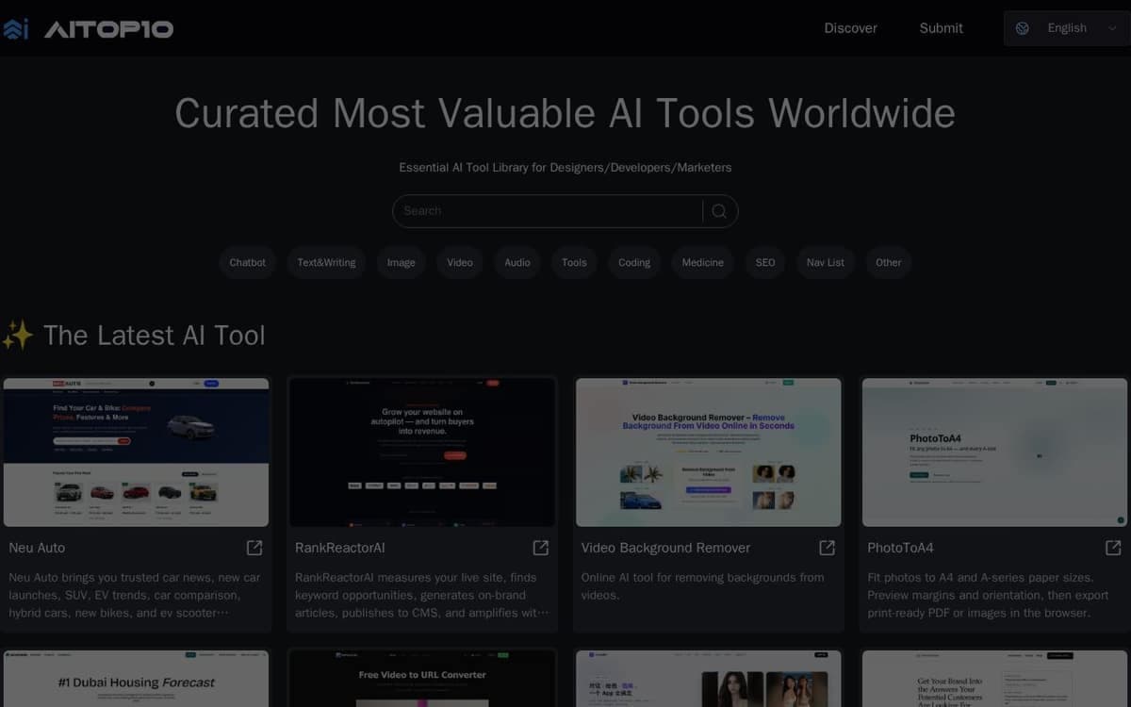Click the globe language icon

[1023, 28]
